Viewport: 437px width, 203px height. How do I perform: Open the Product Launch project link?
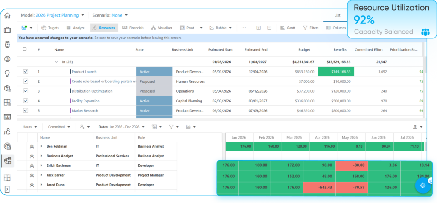pyautogui.click(x=84, y=72)
